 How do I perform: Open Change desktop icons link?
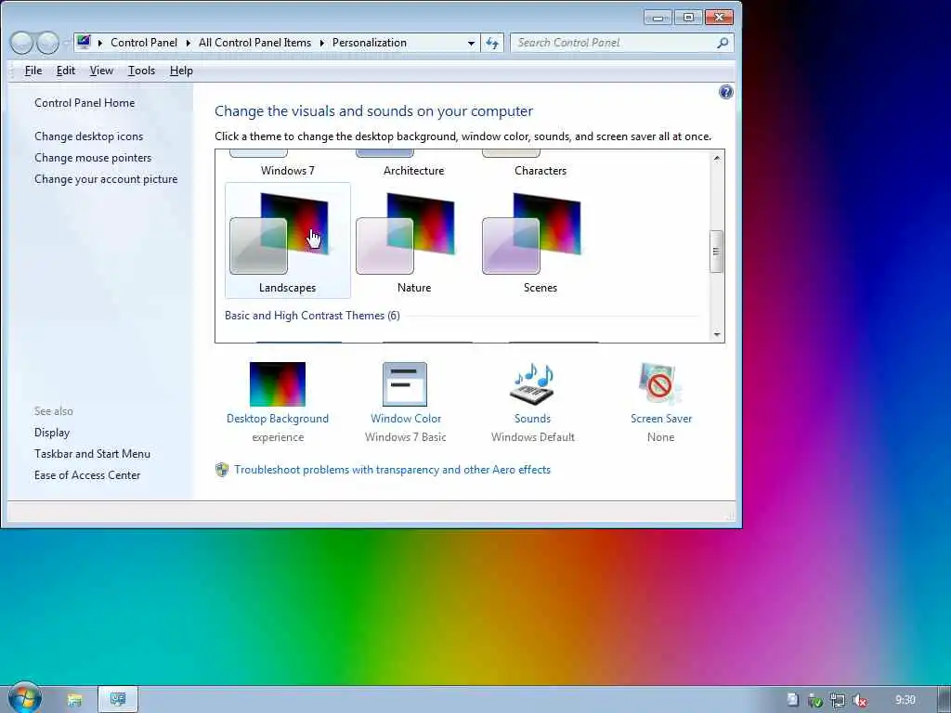click(88, 136)
